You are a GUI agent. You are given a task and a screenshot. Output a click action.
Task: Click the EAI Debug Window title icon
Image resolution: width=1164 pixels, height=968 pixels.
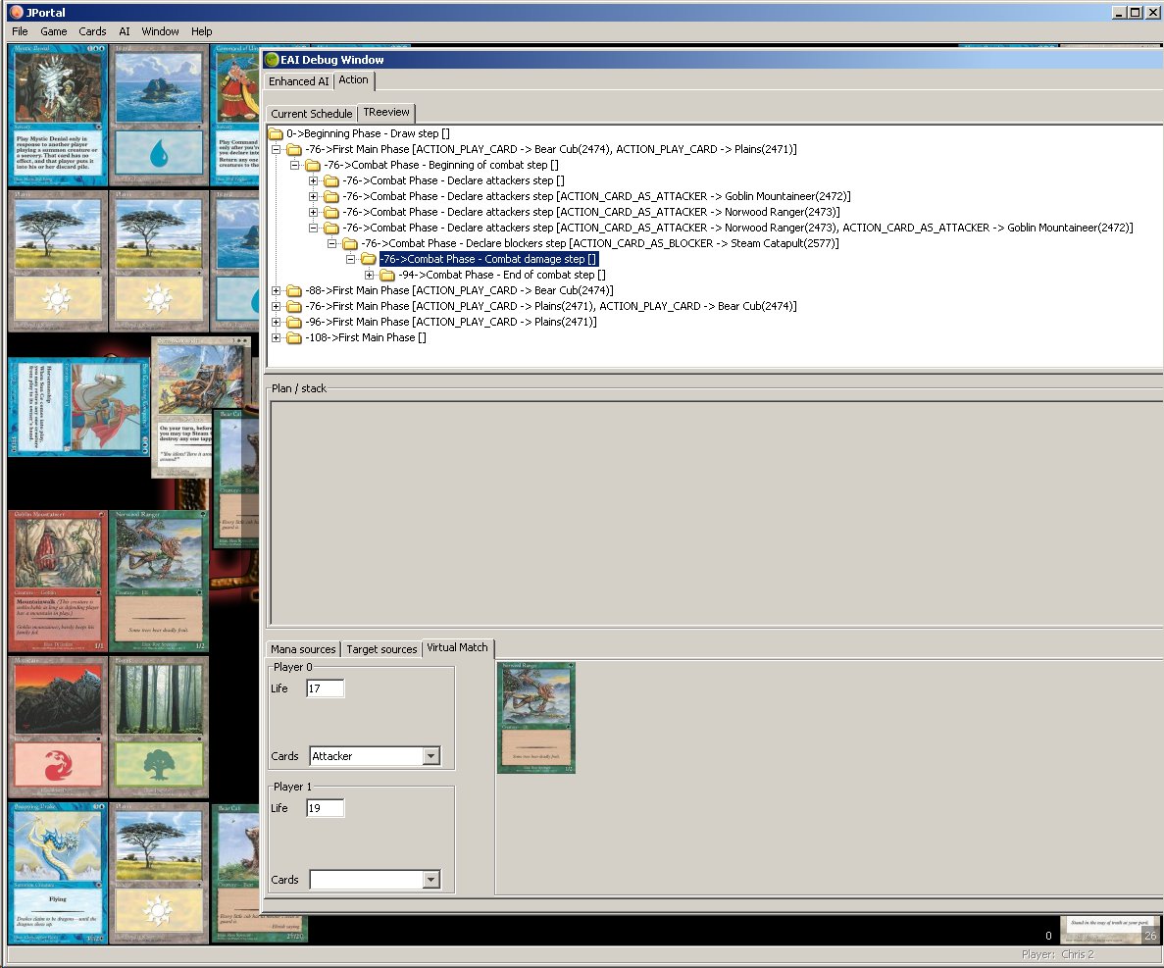[273, 60]
